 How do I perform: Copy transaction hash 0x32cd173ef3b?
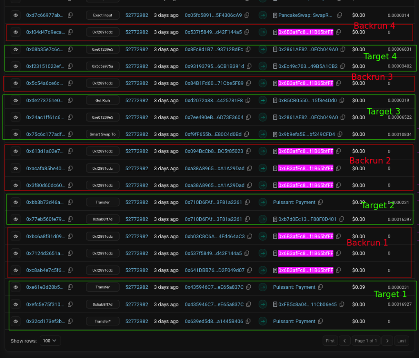click(70, 321)
